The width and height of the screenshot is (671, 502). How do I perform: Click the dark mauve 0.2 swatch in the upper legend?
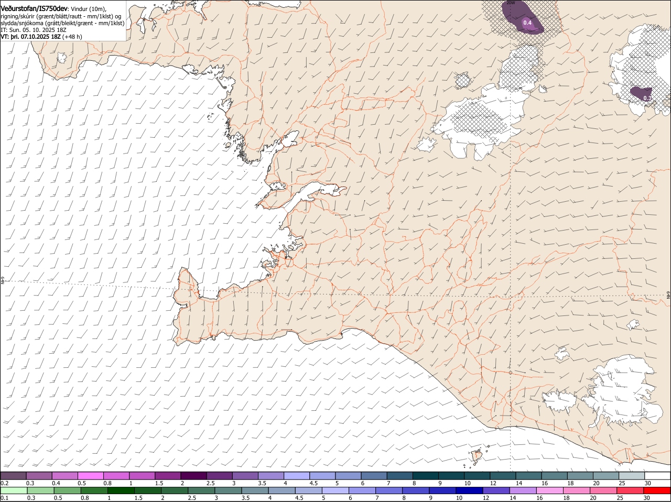13,475
